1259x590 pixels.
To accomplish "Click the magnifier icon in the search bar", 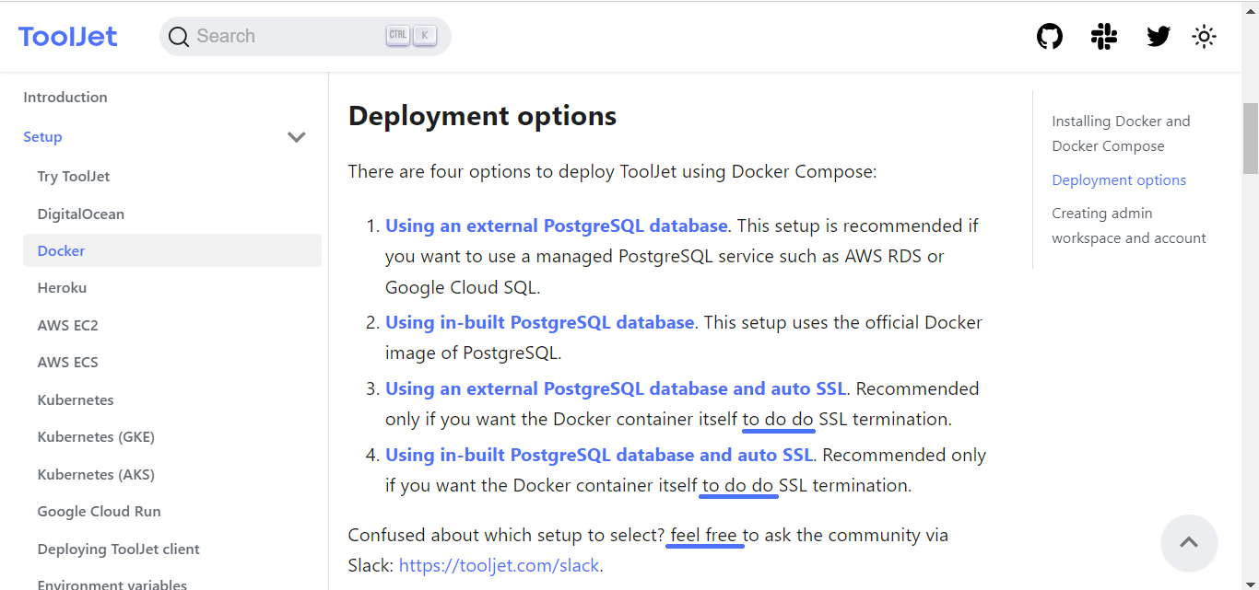I will pyautogui.click(x=179, y=36).
